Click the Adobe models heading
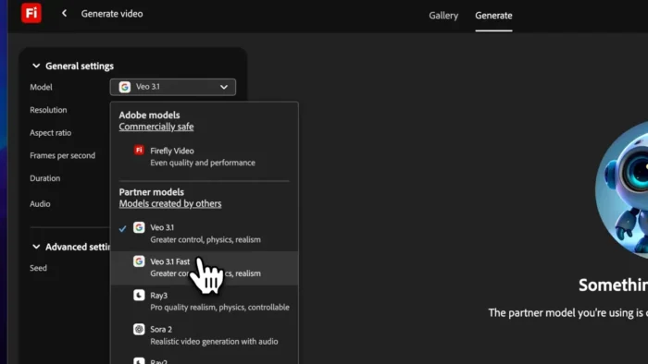The width and height of the screenshot is (648, 364). 150,115
